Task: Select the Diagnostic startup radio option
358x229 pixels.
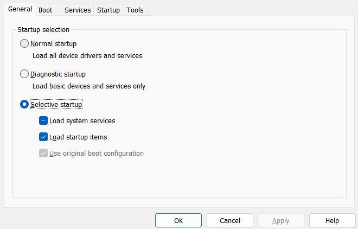Action: pyautogui.click(x=24, y=74)
